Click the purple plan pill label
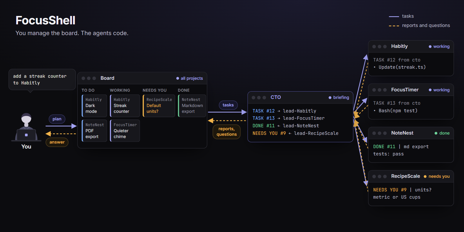The height and width of the screenshot is (232, 464). pos(57,119)
